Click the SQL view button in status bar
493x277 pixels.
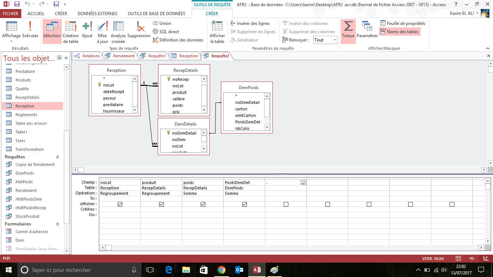(472, 259)
